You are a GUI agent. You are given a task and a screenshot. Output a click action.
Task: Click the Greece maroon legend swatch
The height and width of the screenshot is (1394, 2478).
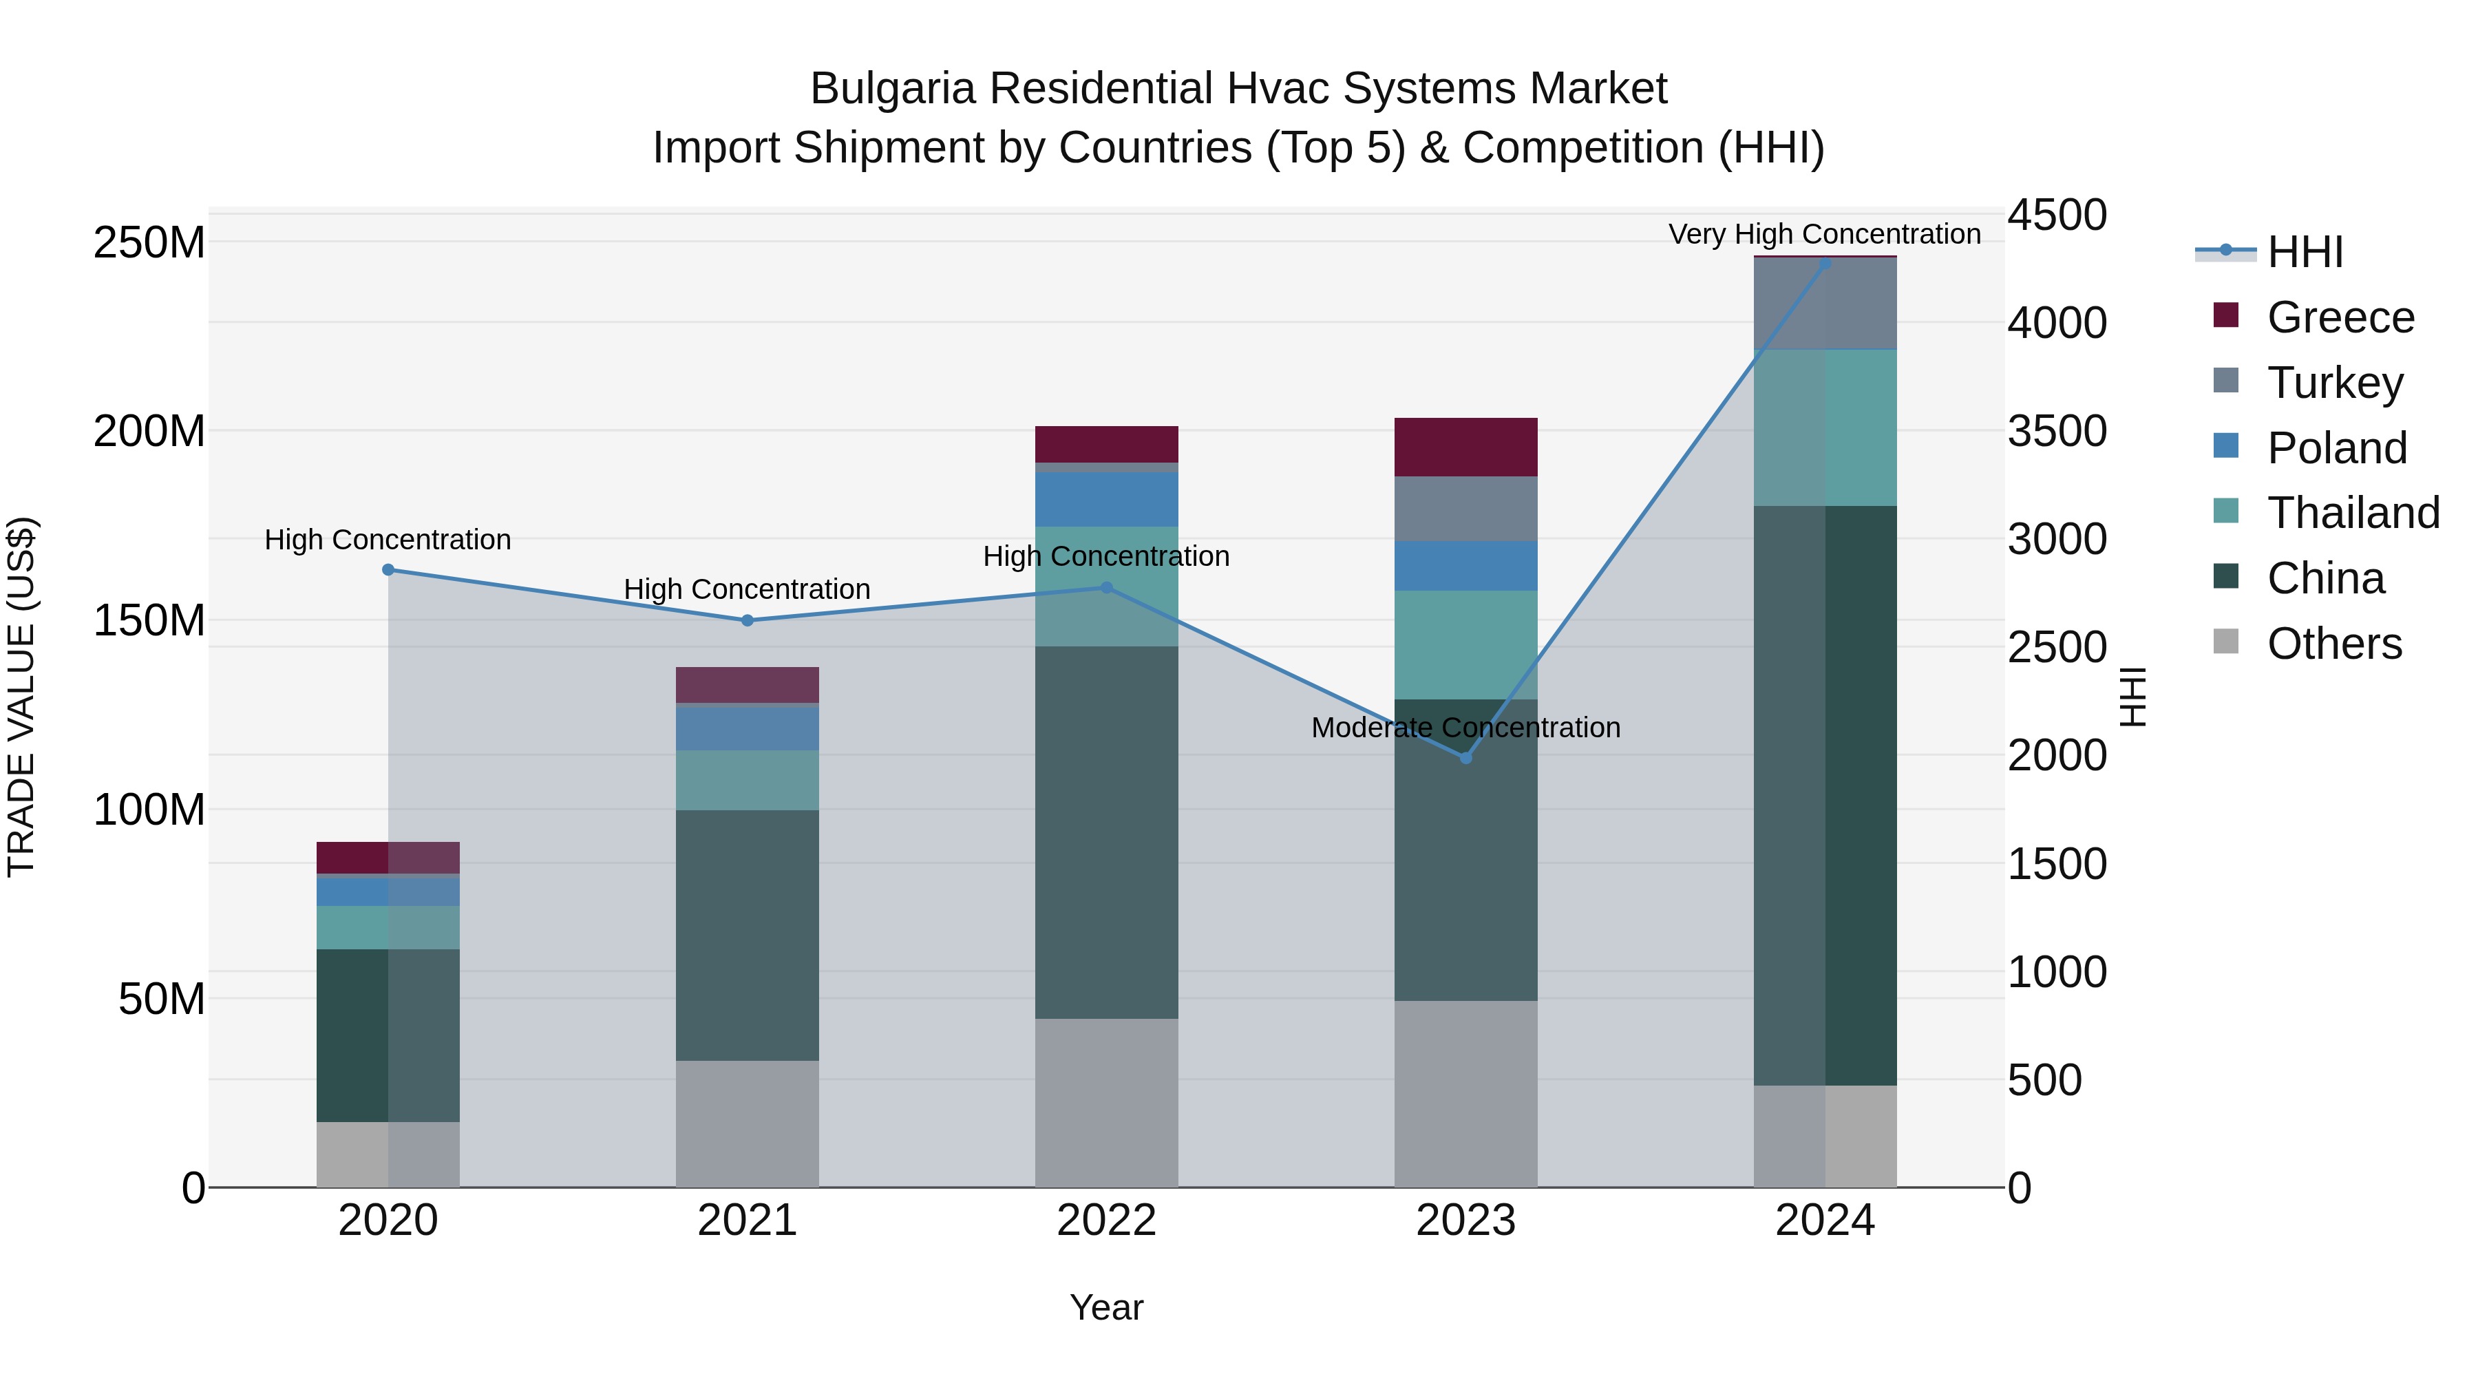pos(2226,315)
